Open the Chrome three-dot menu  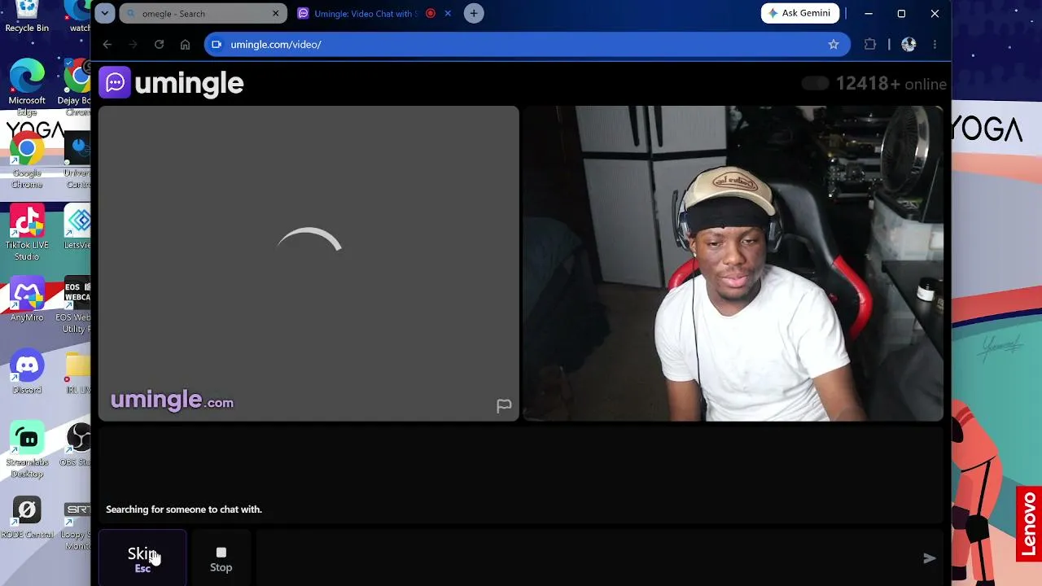(x=935, y=45)
